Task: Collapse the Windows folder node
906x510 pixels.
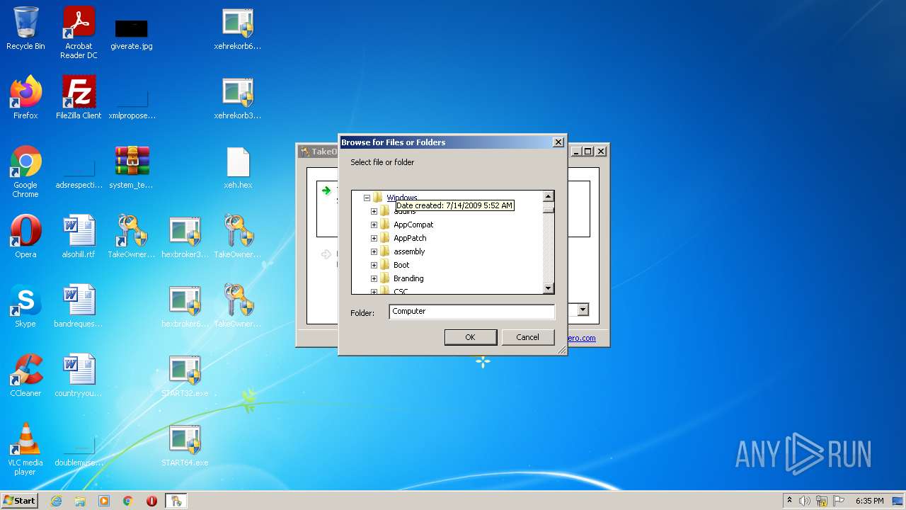Action: (x=367, y=198)
